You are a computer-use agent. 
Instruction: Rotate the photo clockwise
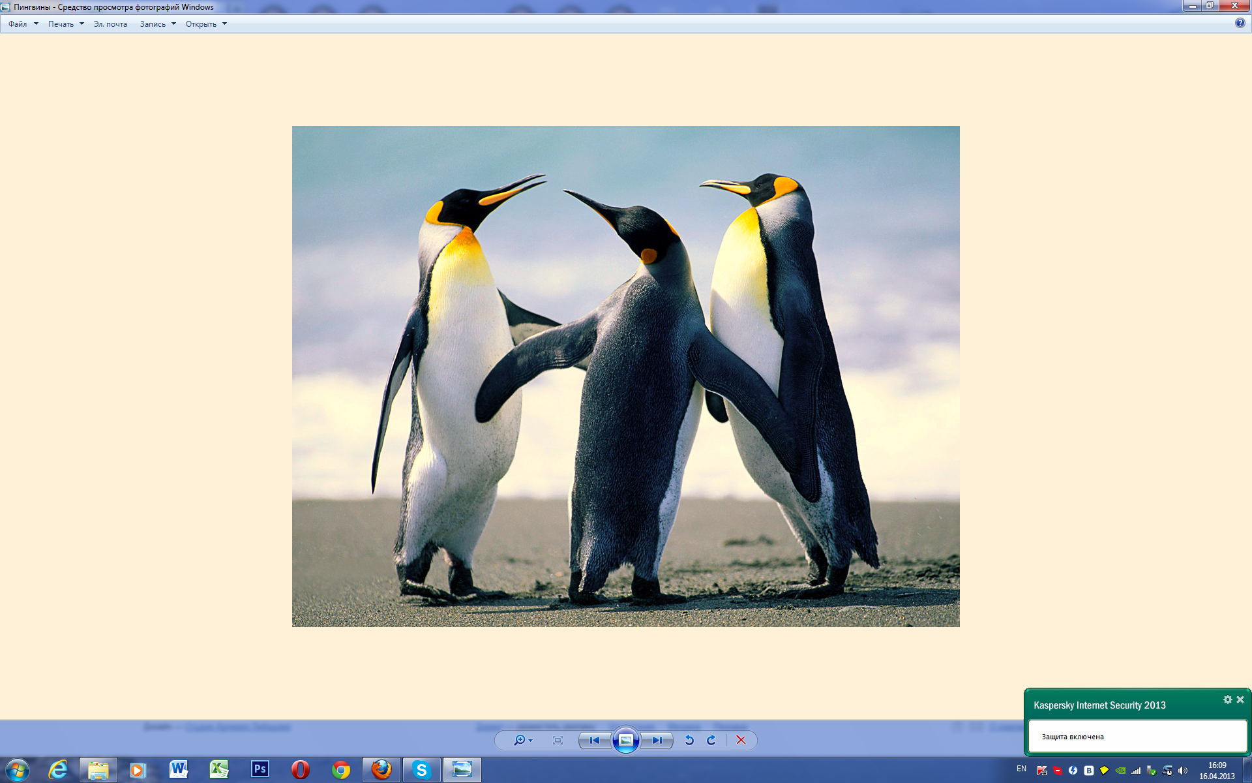click(711, 740)
